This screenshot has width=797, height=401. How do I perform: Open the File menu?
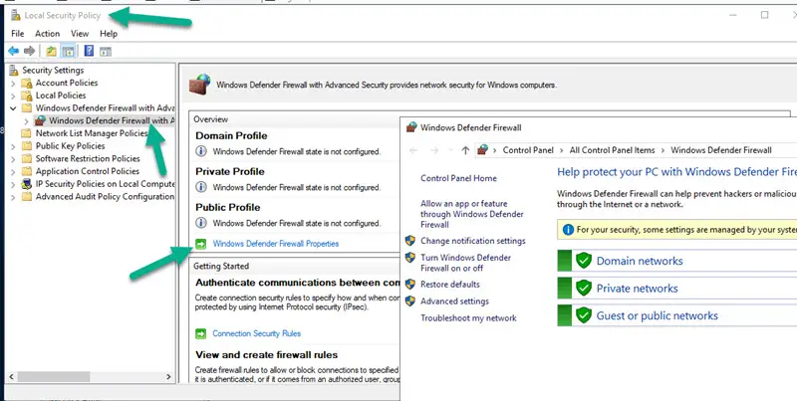[x=17, y=34]
